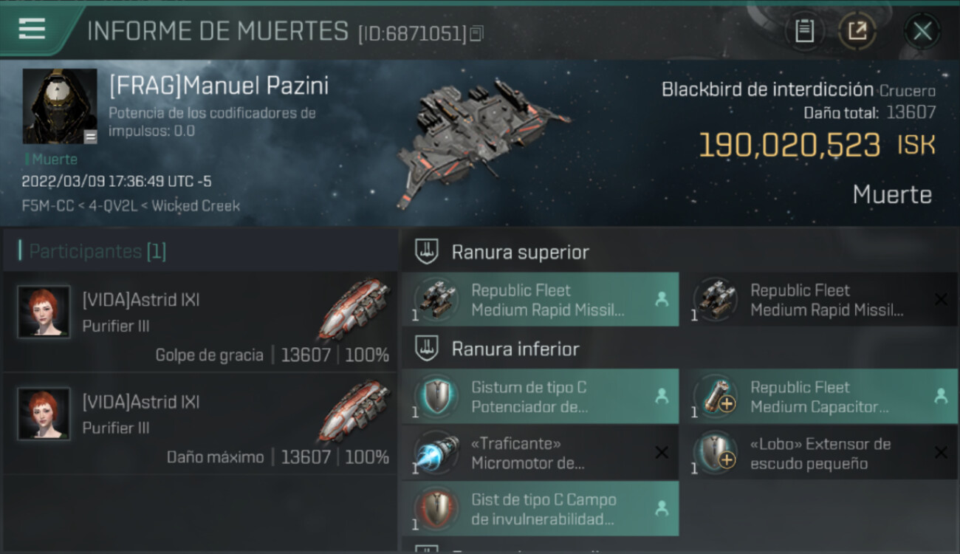Open Gist de tipo C Campo de invulnerabilidad
Image resolution: width=960 pixels, height=554 pixels.
pos(541,509)
